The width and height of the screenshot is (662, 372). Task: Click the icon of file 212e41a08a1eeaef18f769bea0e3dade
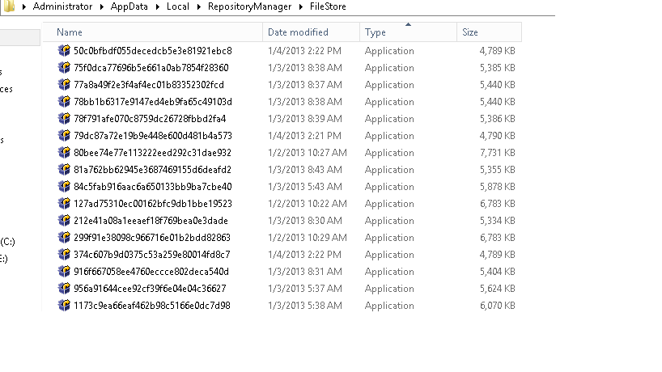click(64, 220)
